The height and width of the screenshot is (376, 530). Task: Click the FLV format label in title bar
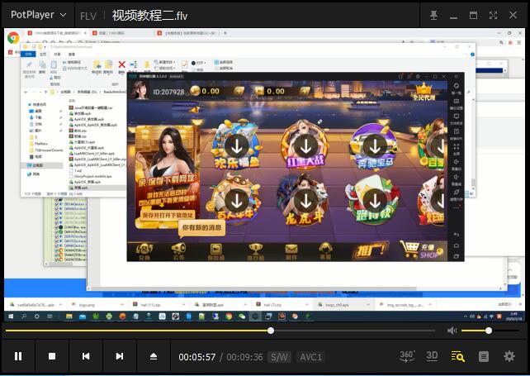click(88, 16)
